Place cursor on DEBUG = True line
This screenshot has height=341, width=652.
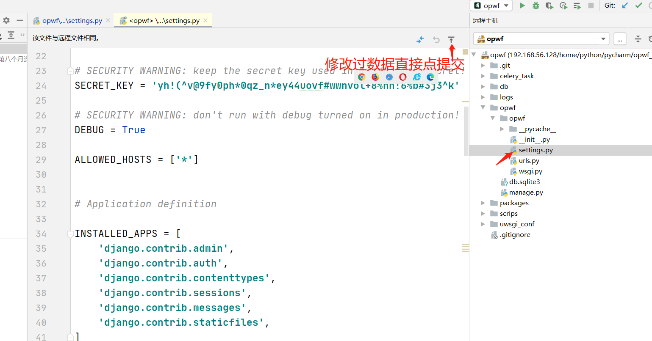110,130
